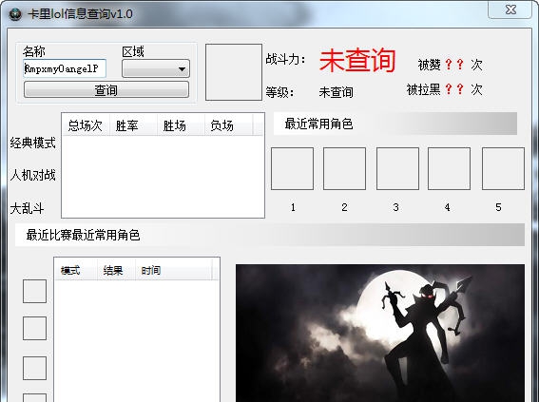Screen dimensions: 539x402
Task: Select the 结果 column header
Action: pyautogui.click(x=117, y=270)
